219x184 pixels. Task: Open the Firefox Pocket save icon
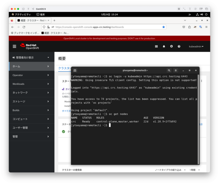coord(184,27)
